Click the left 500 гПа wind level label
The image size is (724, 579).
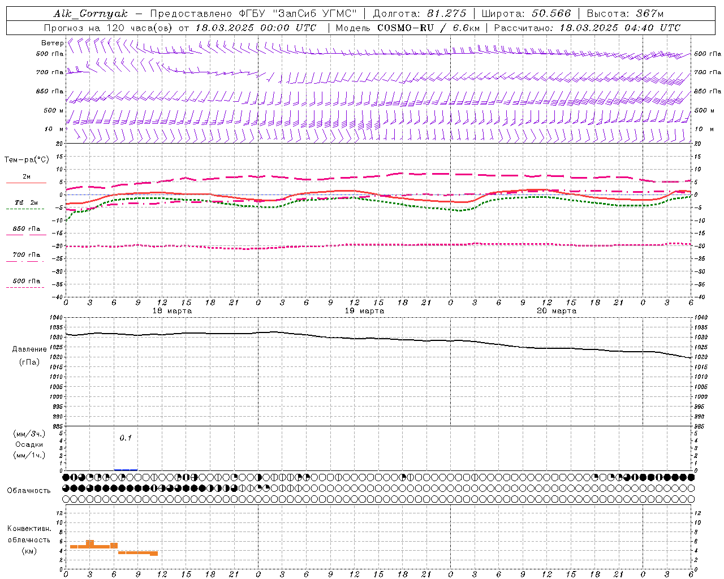(50, 54)
